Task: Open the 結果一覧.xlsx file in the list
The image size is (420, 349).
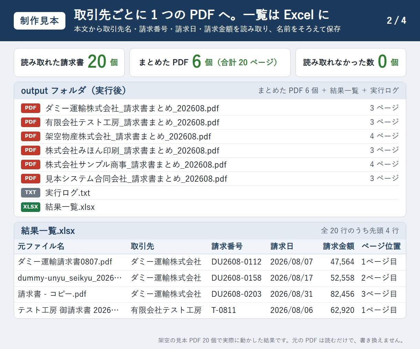Action: point(70,207)
